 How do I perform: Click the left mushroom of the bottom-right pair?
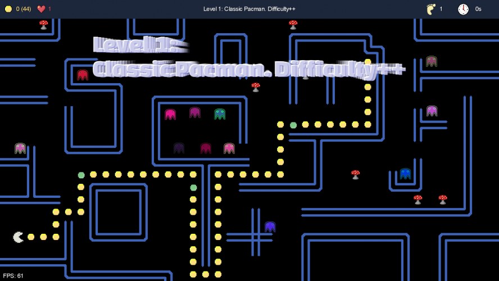tap(418, 200)
